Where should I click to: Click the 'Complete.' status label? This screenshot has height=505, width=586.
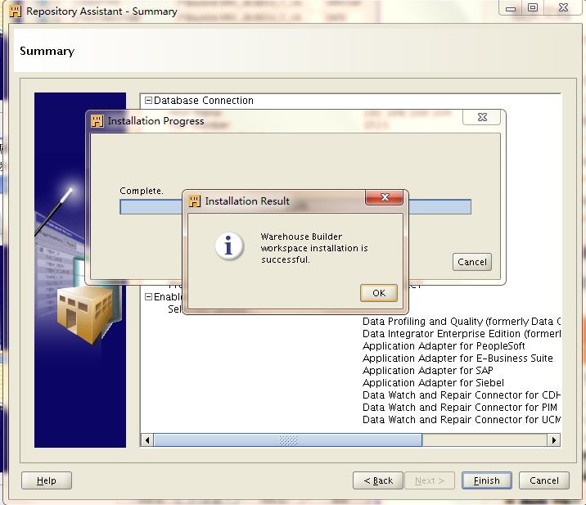(142, 191)
